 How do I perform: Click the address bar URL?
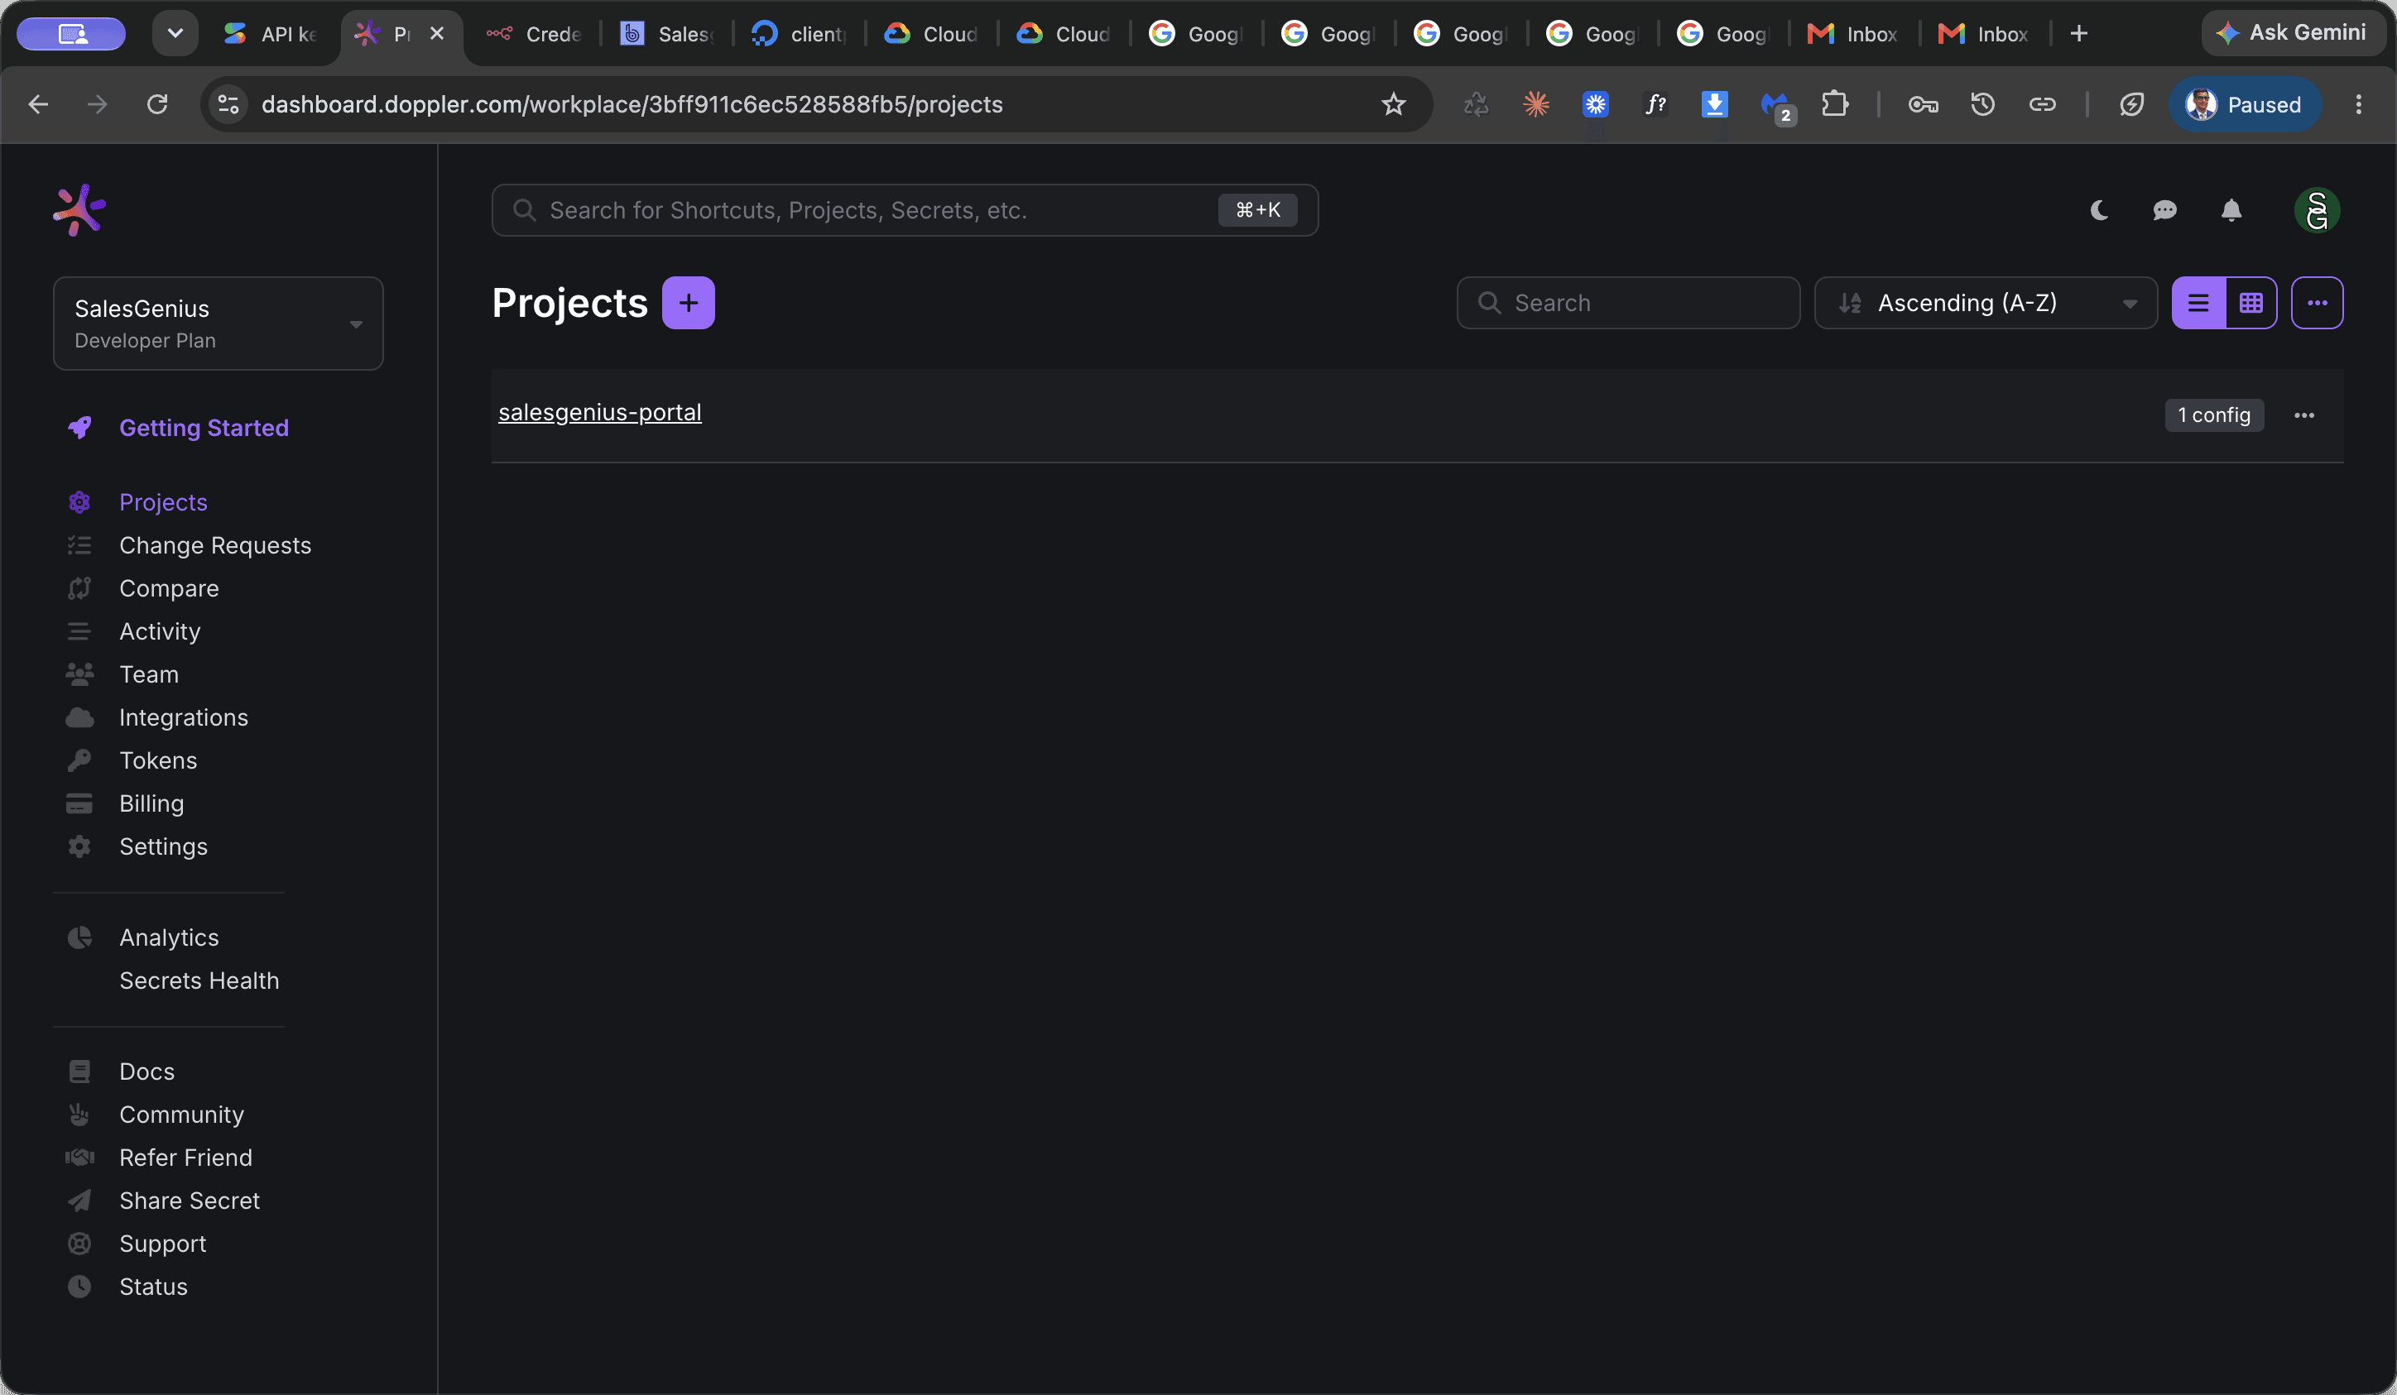click(x=632, y=104)
